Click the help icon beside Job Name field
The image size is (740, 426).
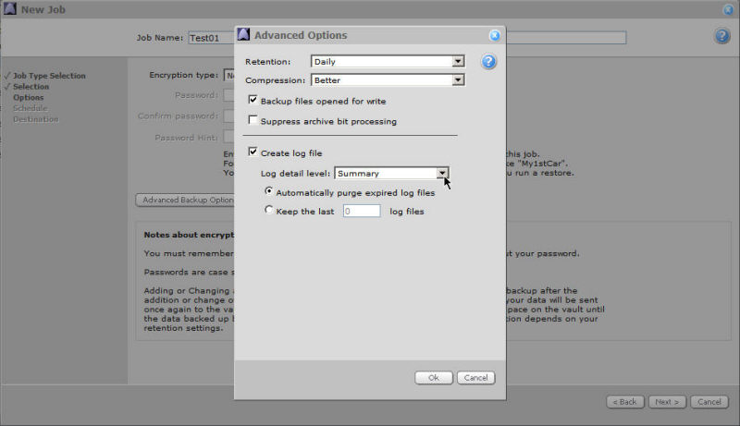click(x=721, y=36)
